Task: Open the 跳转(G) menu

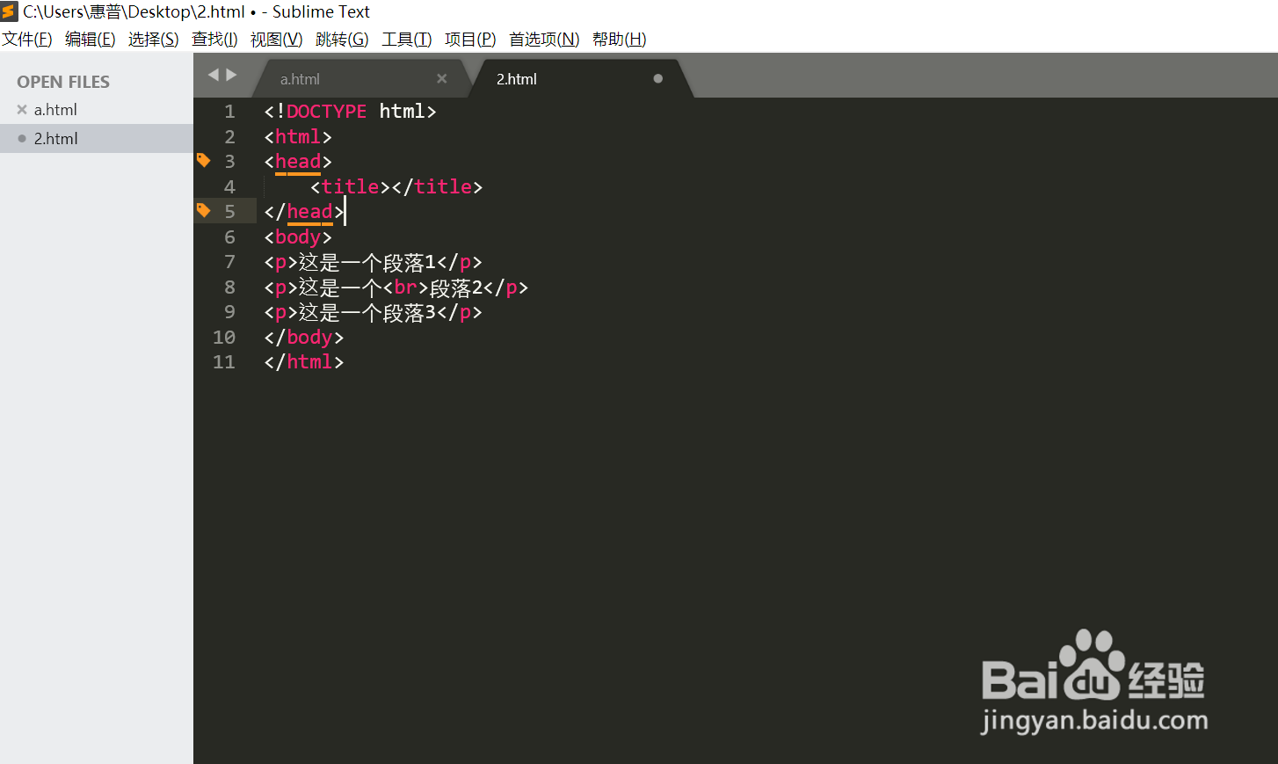Action: (x=342, y=39)
